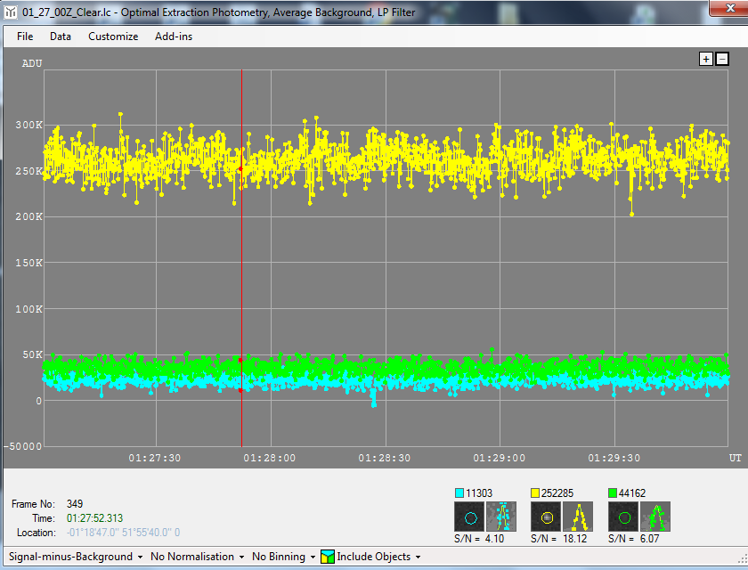Click the yellow color swatch beside 252285
This screenshot has width=748, height=570.
click(x=536, y=493)
